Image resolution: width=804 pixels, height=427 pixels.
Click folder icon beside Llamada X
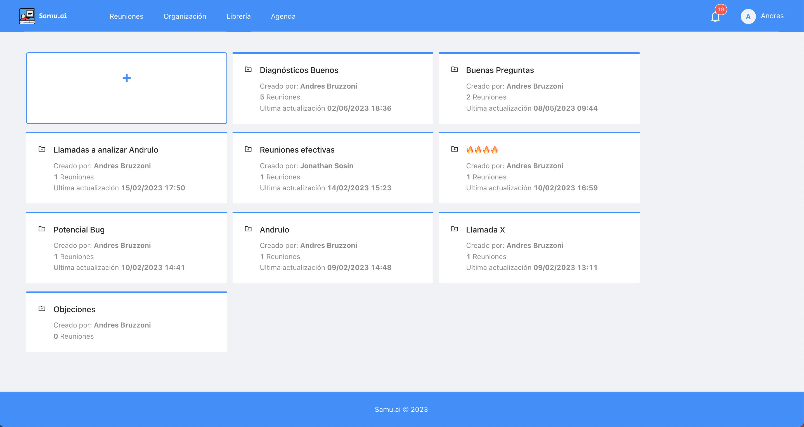click(x=455, y=229)
